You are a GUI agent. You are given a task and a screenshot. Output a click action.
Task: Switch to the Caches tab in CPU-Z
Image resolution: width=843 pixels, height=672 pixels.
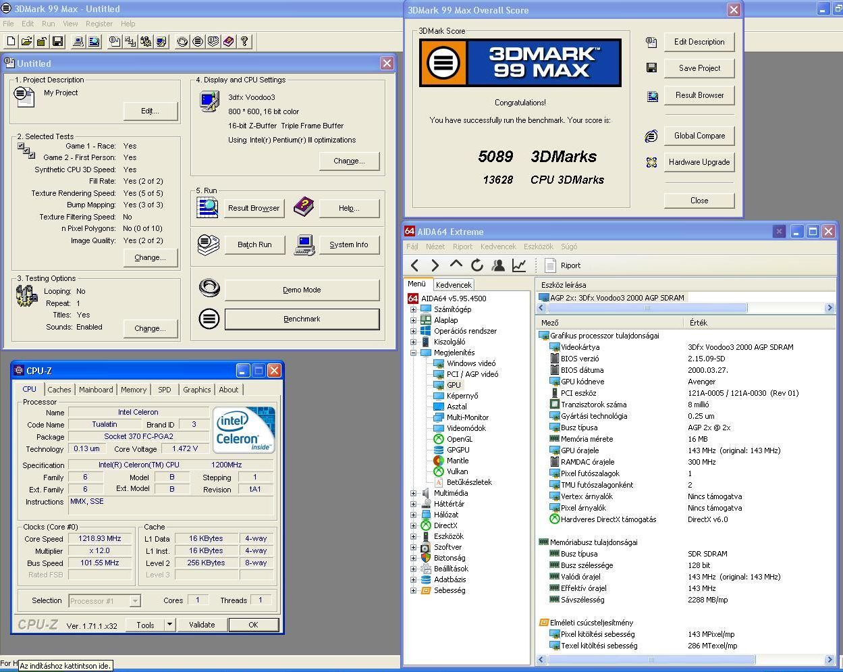coord(59,390)
